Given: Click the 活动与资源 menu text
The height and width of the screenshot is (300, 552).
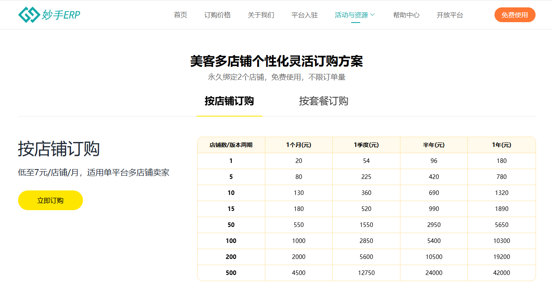Looking at the screenshot, I should click(351, 15).
